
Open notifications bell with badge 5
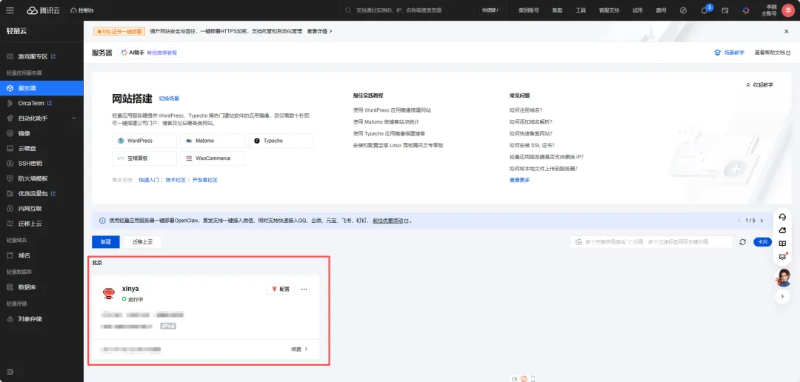[704, 10]
